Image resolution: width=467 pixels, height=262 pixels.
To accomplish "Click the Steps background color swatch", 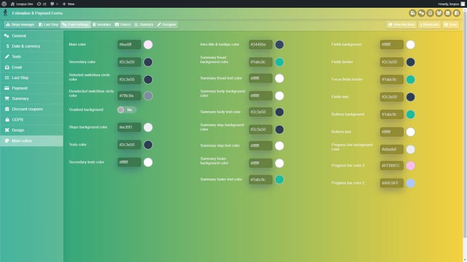I will point(148,127).
